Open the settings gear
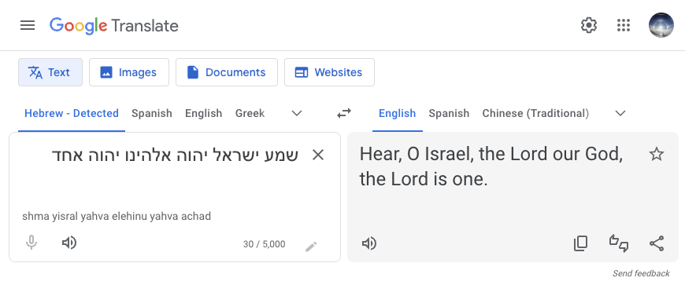 coord(588,25)
